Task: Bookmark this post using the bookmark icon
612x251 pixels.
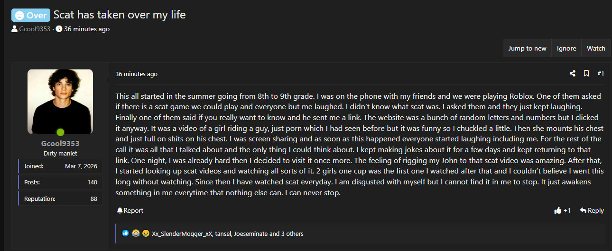Action: pos(586,74)
